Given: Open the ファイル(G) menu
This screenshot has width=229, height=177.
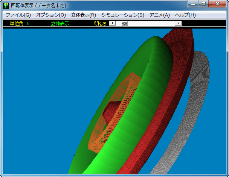Looking at the screenshot, I should pos(18,15).
